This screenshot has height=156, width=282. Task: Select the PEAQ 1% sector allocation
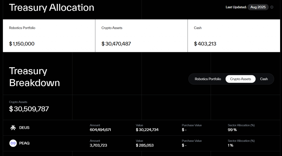(231, 145)
